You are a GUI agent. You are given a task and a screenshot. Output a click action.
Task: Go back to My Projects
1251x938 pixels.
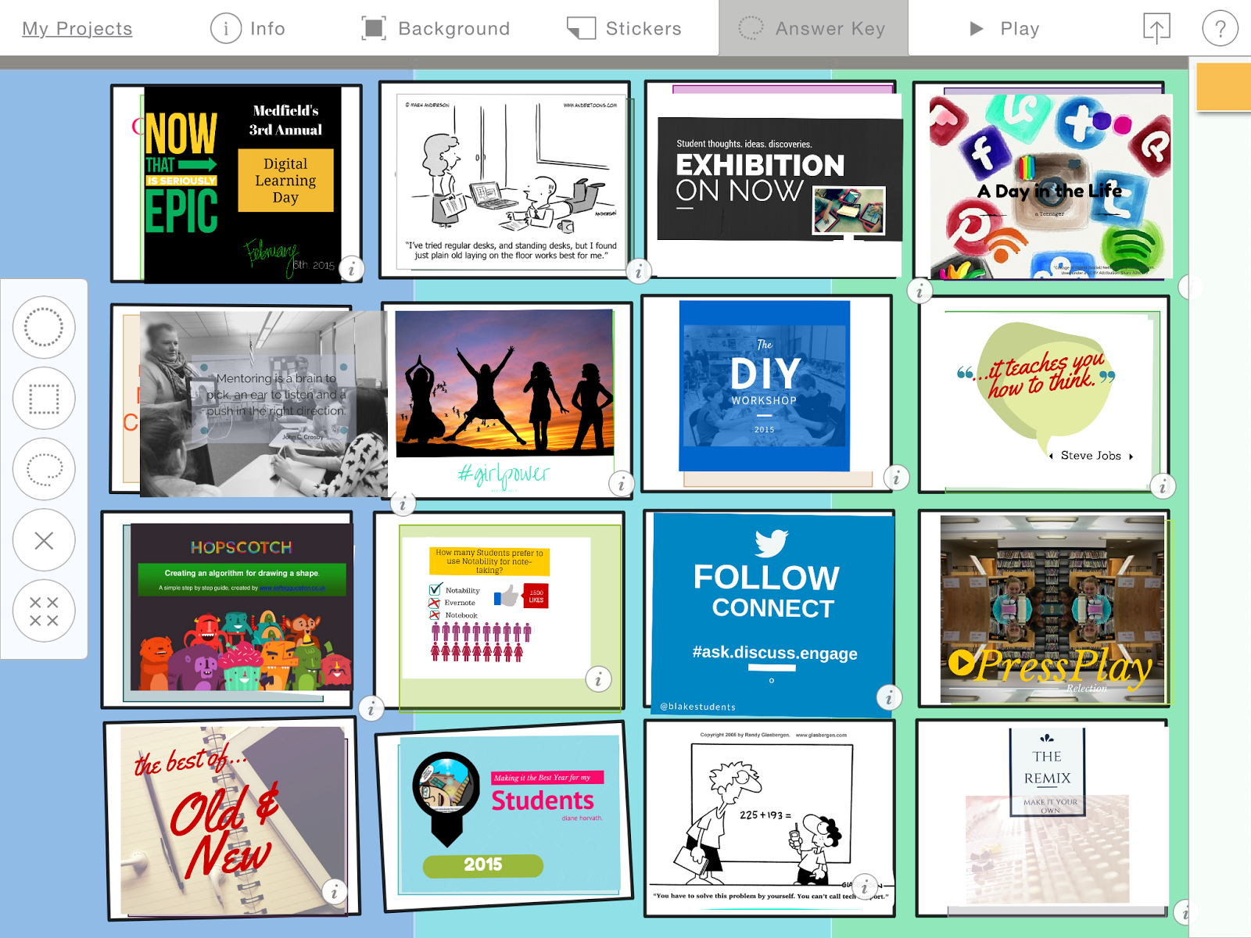coord(77,29)
